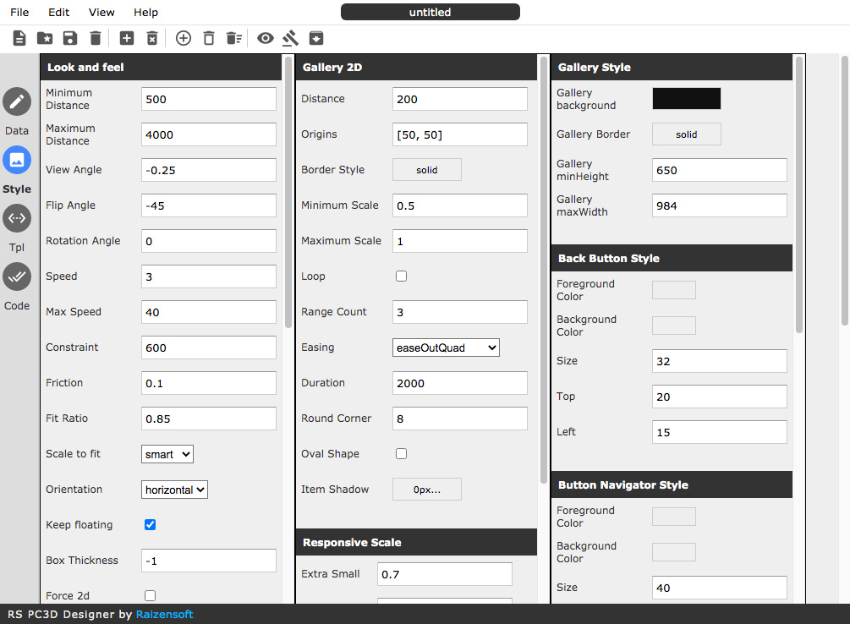Open the File menu

click(19, 13)
